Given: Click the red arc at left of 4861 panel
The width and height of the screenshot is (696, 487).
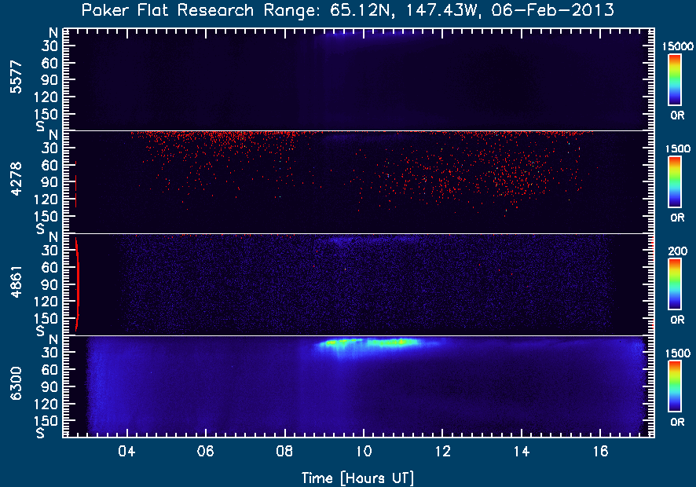Looking at the screenshot, I should pos(77,284).
